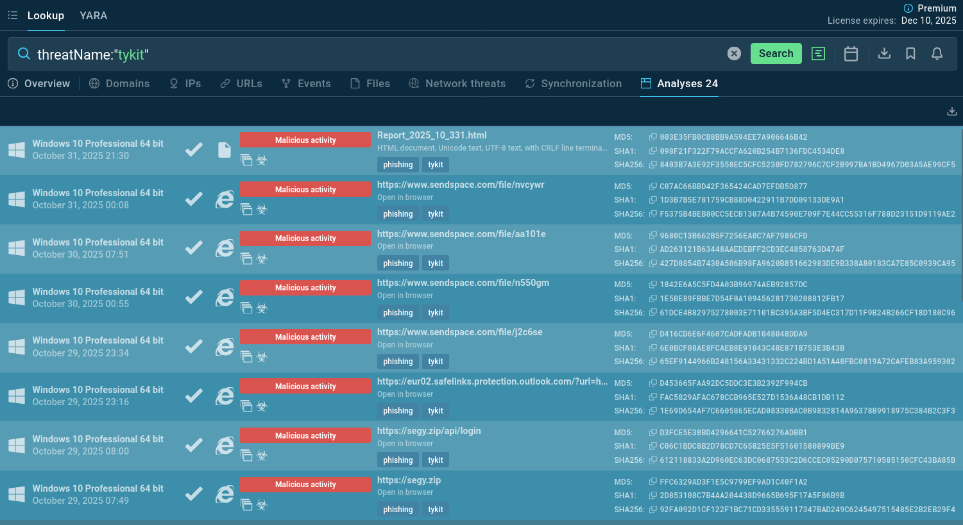Click the biohazard icon on the n550gm row
963x525 pixels.
[262, 308]
